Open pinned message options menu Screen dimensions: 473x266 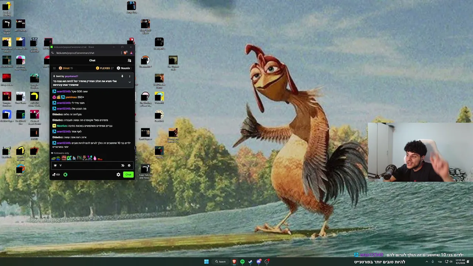tap(129, 76)
